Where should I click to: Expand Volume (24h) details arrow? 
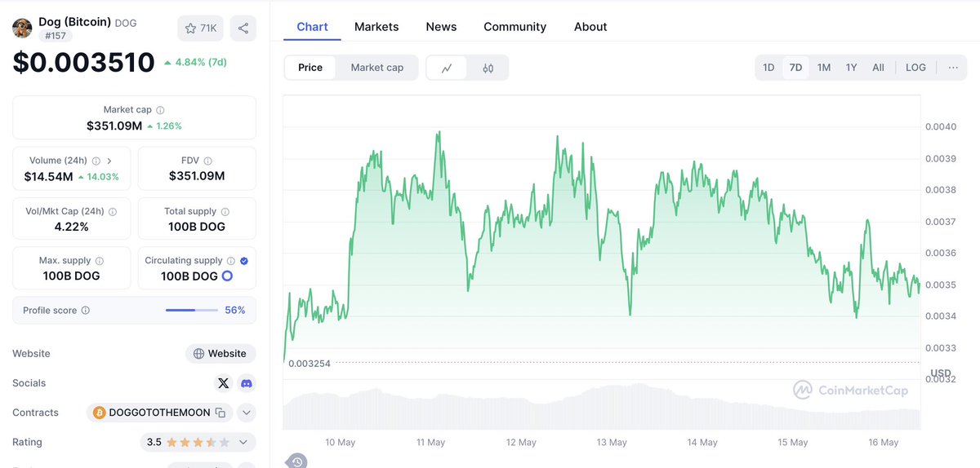109,161
